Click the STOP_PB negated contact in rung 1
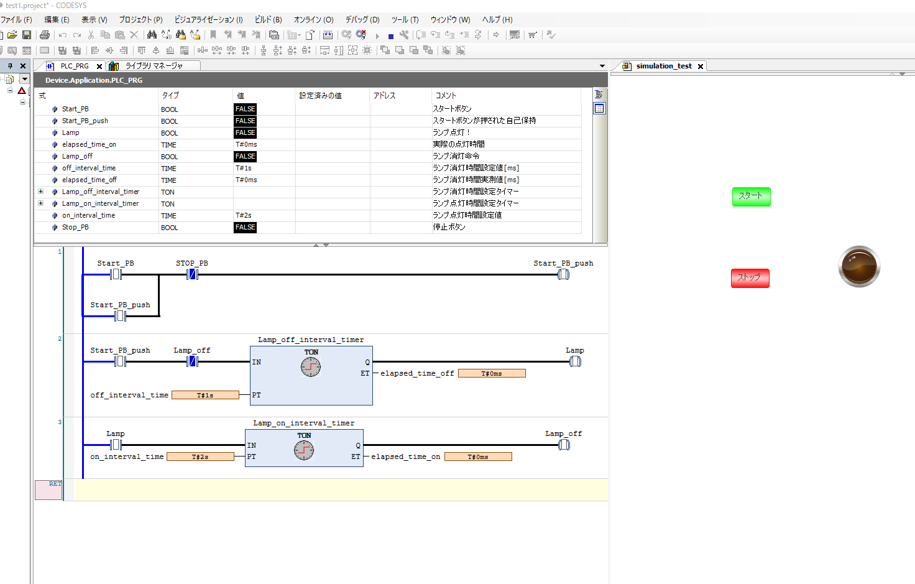Screen dimensions: 915x584 click(192, 274)
